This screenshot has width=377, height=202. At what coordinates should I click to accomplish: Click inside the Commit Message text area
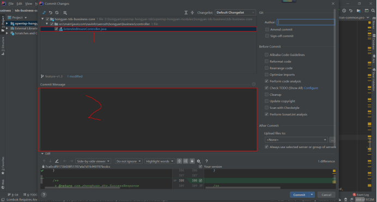(x=148, y=120)
